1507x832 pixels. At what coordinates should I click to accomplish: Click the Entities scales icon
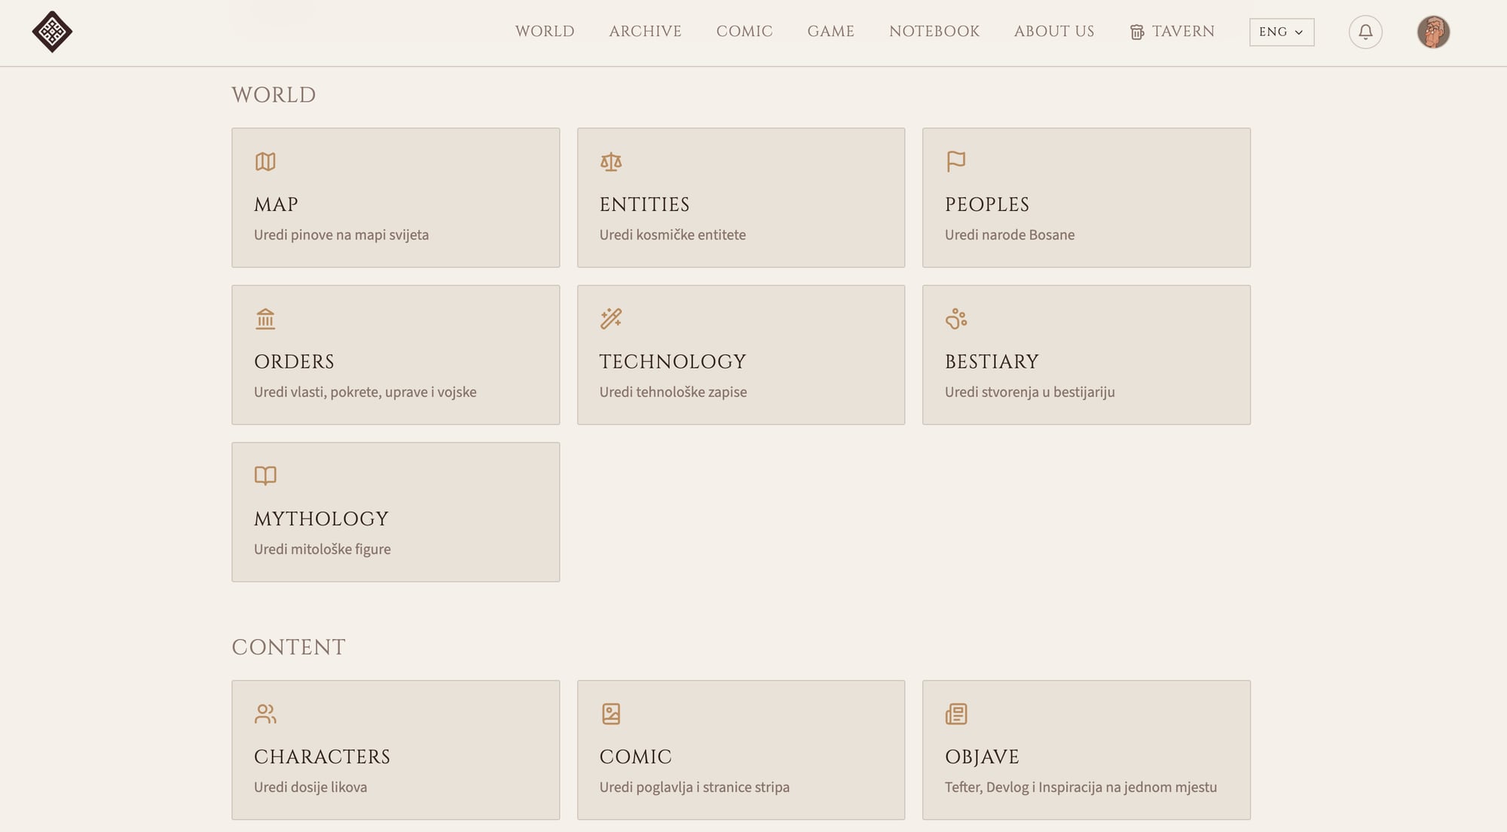pyautogui.click(x=611, y=161)
